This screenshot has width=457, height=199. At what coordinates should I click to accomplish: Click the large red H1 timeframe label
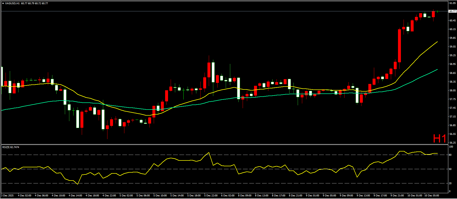(x=439, y=139)
